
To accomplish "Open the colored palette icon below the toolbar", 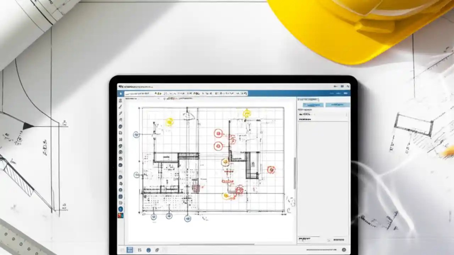I will (121, 215).
